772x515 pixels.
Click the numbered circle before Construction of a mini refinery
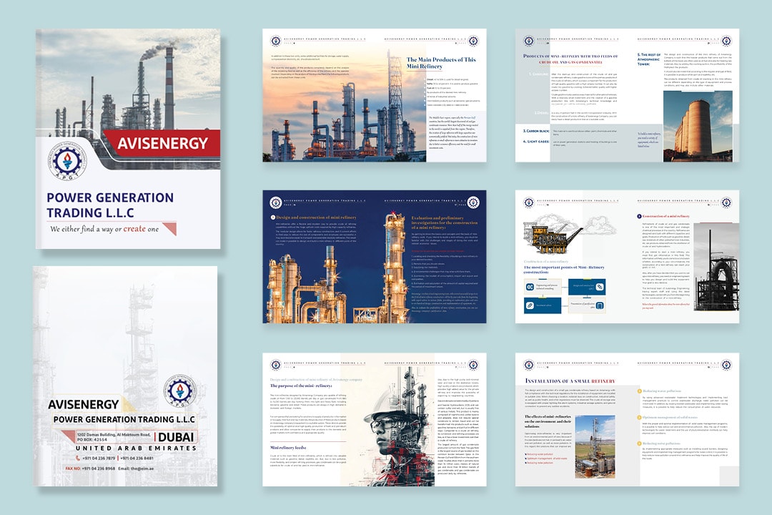640,216
